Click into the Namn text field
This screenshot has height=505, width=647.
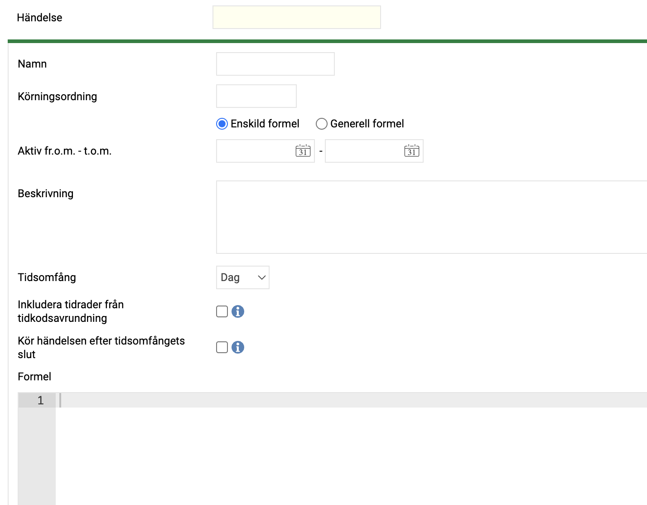[x=275, y=64]
